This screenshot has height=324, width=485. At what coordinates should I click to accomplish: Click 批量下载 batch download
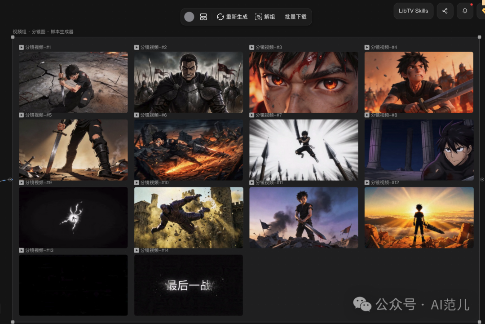295,17
